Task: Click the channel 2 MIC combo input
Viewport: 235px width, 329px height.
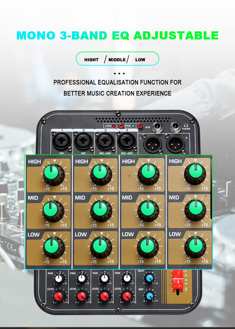Action: pyautogui.click(x=84, y=142)
